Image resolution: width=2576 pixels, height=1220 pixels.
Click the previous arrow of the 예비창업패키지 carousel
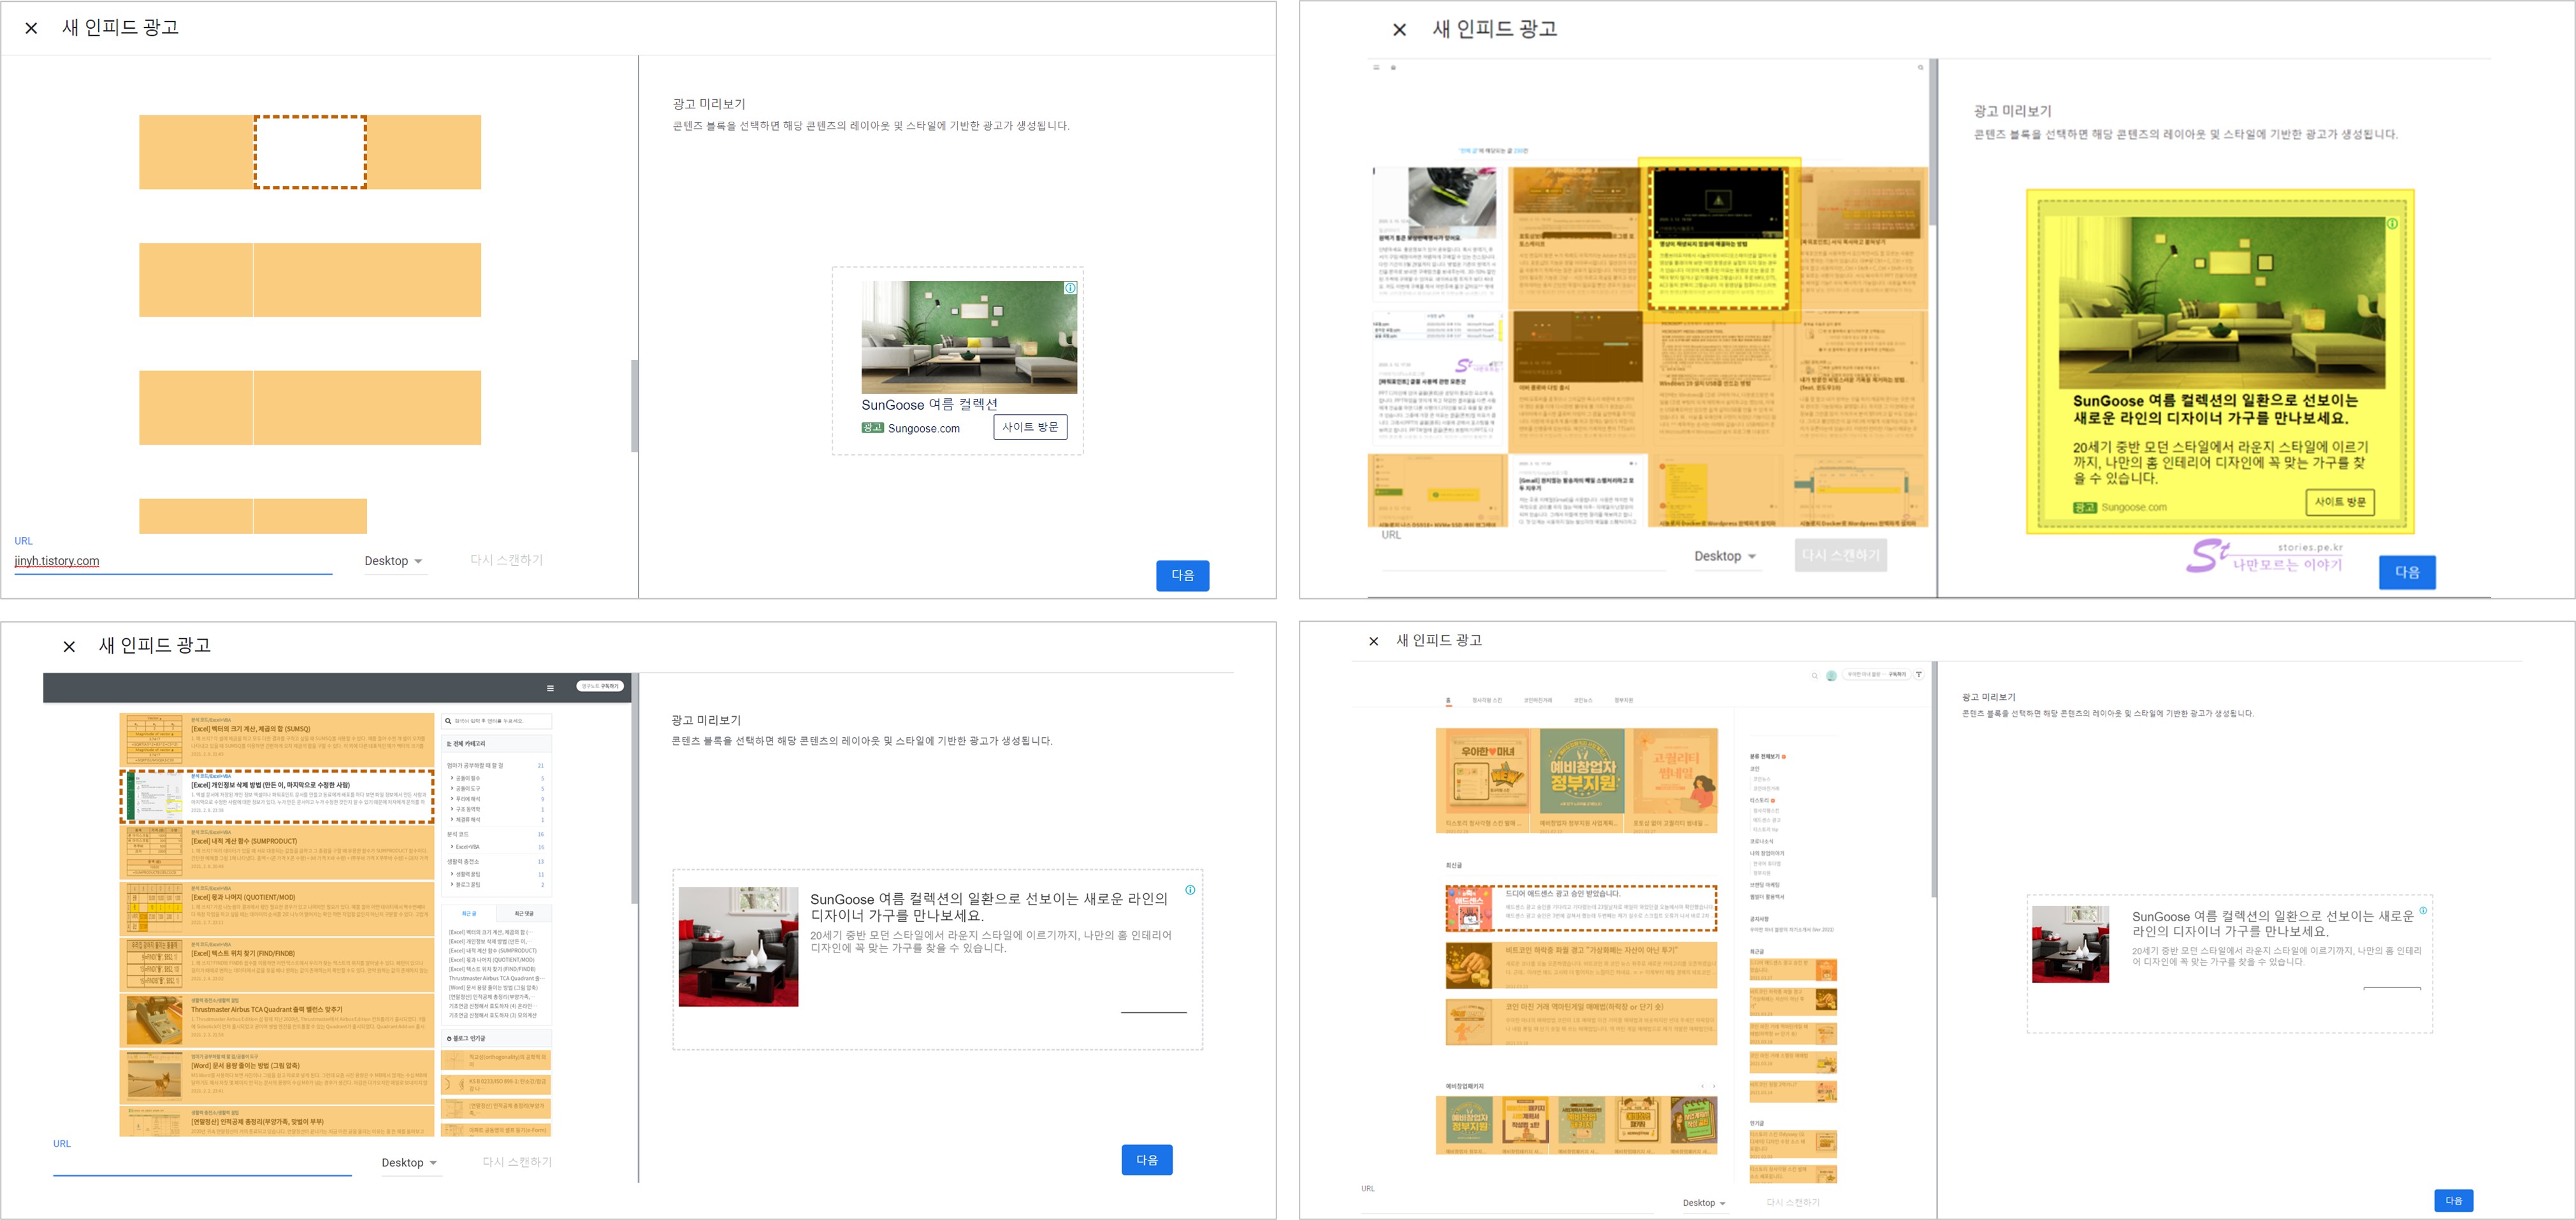pos(1702,1086)
